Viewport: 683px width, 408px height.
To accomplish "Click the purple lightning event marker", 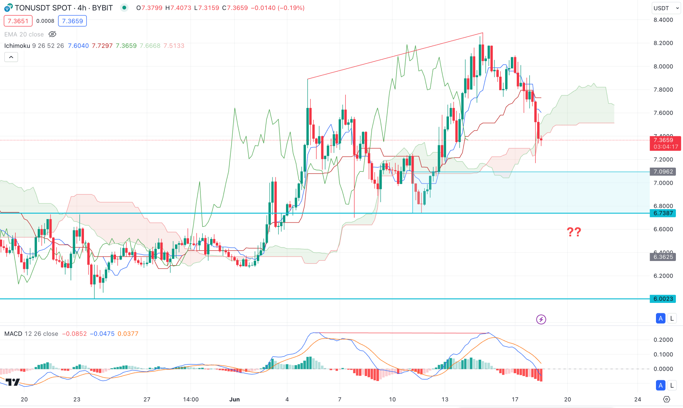I will 541,320.
